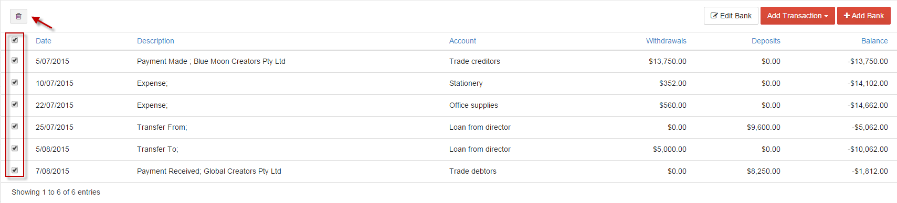Sort by the Withdrawals column header
The height and width of the screenshot is (203, 897).
pos(666,41)
